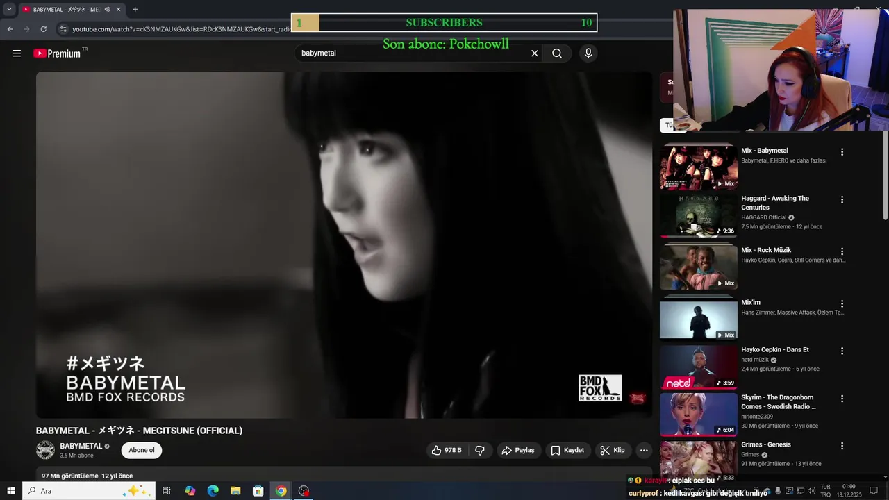Play Hayko Cepkin - Dans Et thumbnail

[698, 367]
